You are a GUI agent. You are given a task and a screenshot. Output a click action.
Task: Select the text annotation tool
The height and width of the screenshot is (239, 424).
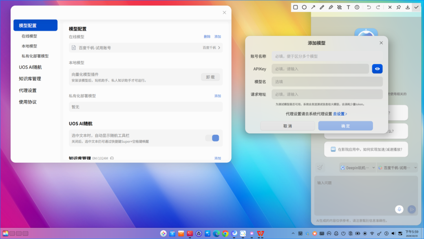(x=348, y=7)
